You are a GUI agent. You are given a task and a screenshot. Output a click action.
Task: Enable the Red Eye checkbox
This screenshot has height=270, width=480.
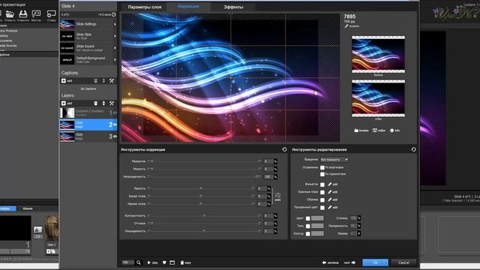click(322, 192)
